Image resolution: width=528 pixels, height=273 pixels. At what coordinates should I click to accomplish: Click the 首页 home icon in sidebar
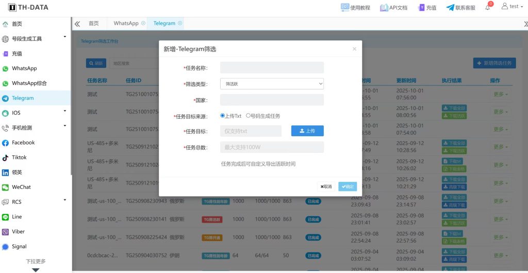tap(5, 24)
